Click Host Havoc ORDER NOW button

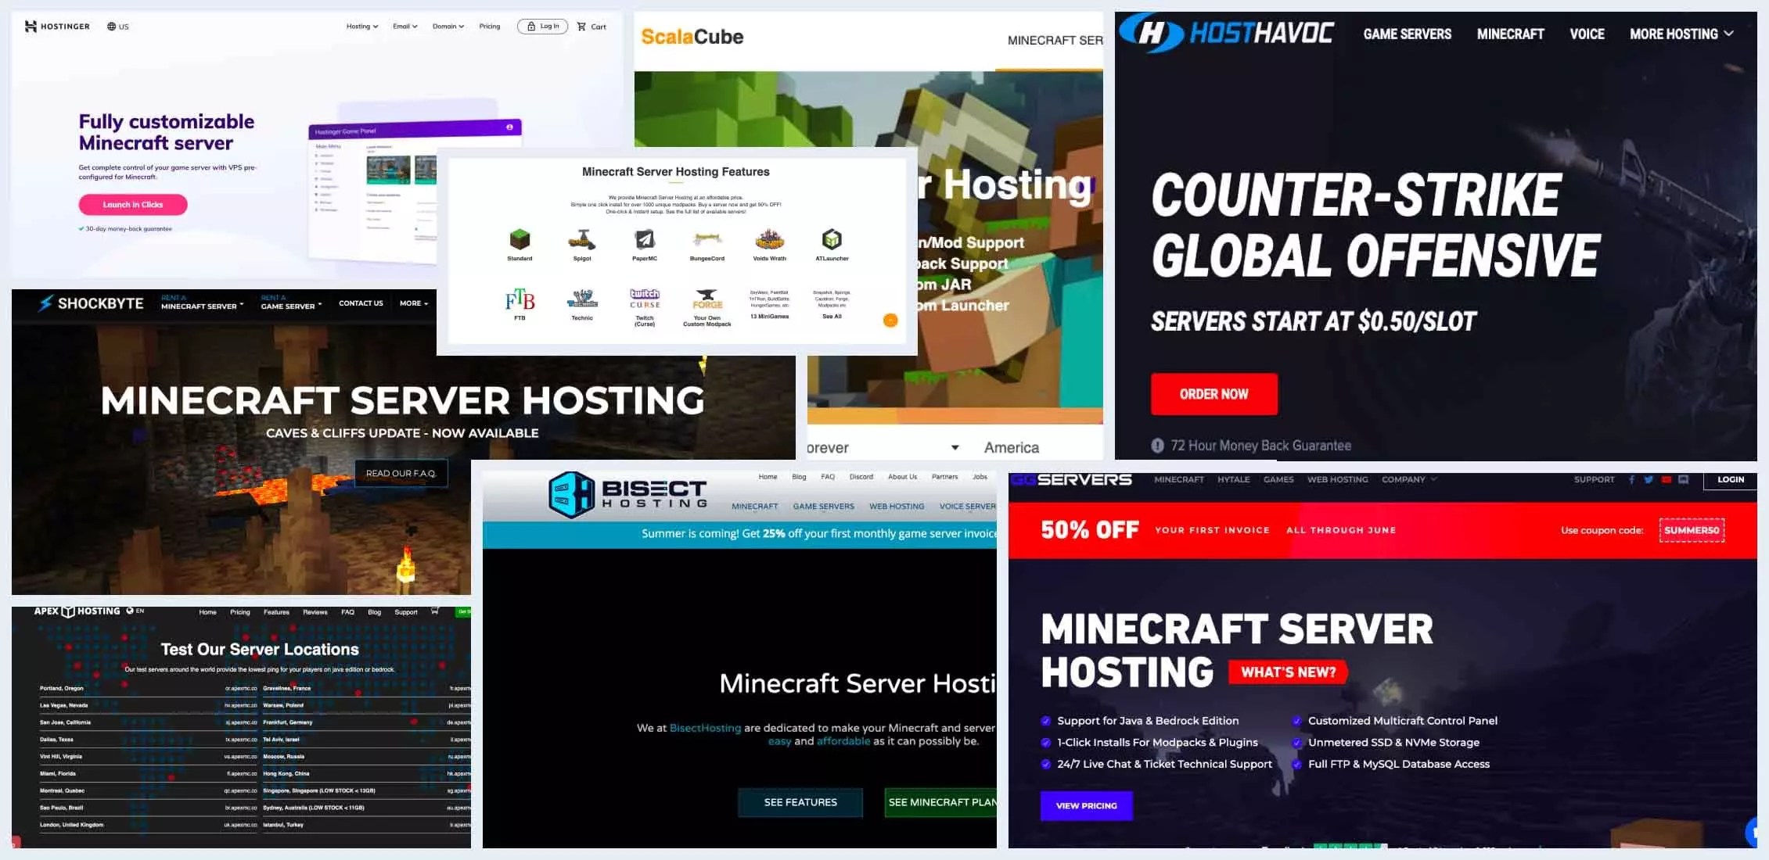(x=1213, y=394)
